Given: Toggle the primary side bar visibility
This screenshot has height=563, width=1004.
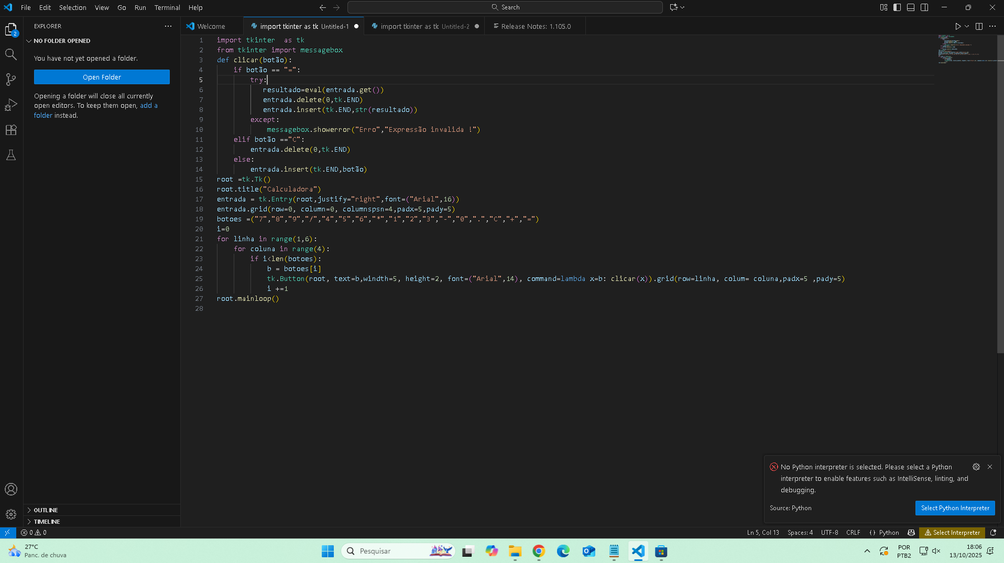Looking at the screenshot, I should (897, 7).
